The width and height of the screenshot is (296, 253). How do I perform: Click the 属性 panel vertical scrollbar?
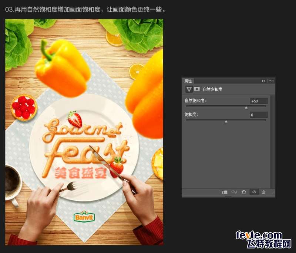(273, 142)
